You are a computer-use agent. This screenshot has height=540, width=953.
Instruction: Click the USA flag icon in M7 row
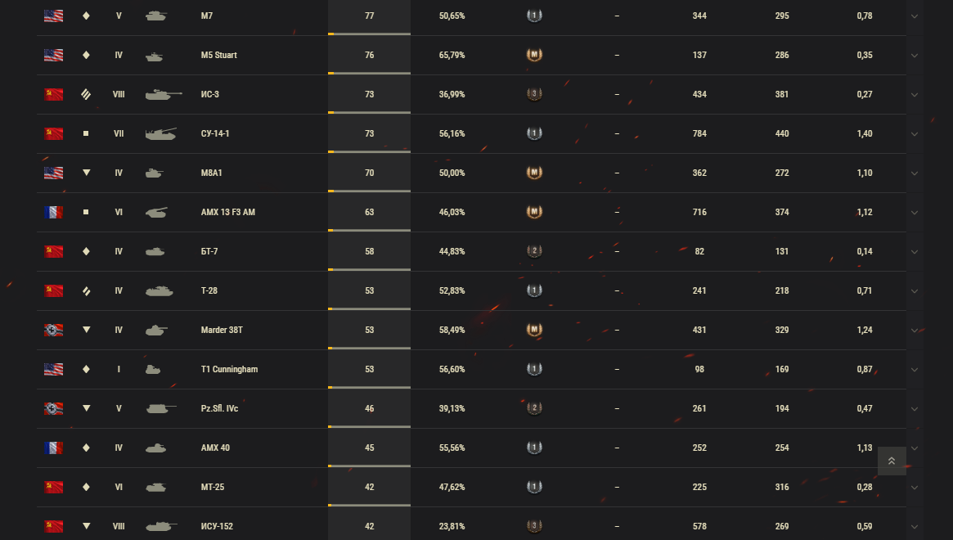click(53, 16)
